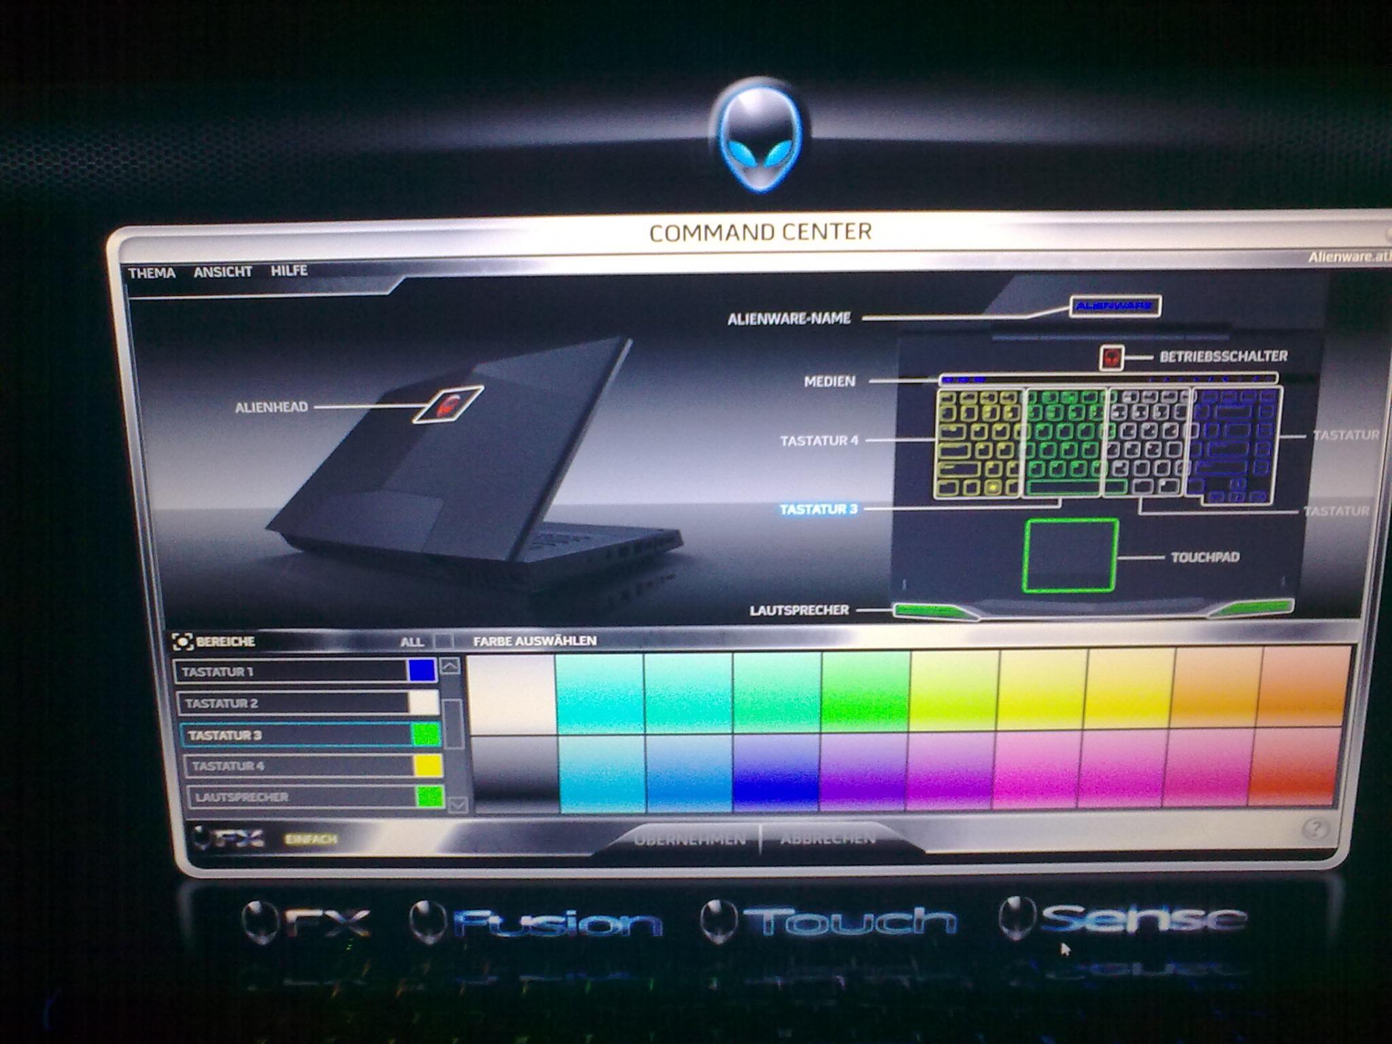Screen dimensions: 1392x1044
Task: Click the ABBRECHEN button
Action: (828, 839)
